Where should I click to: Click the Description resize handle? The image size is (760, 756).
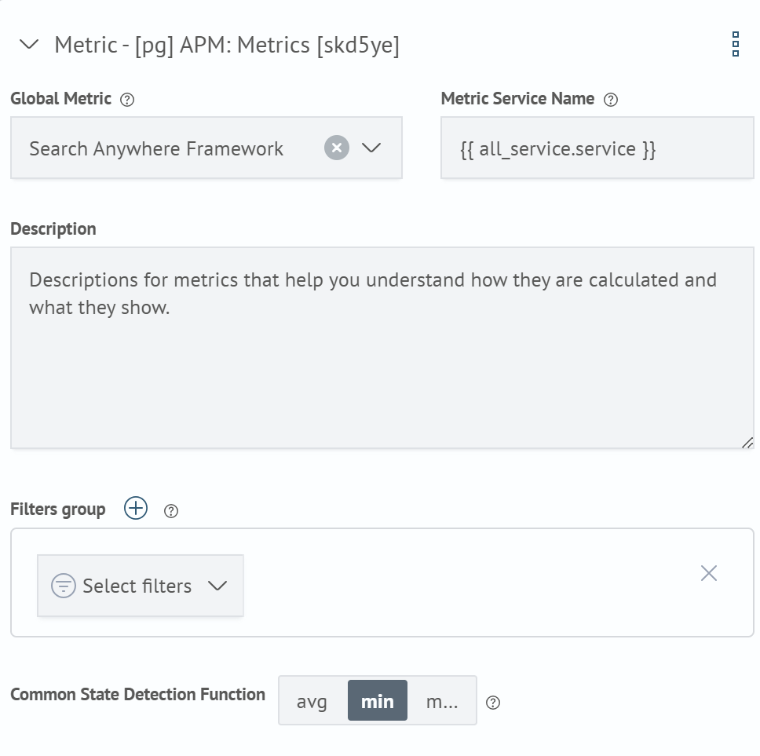click(747, 443)
